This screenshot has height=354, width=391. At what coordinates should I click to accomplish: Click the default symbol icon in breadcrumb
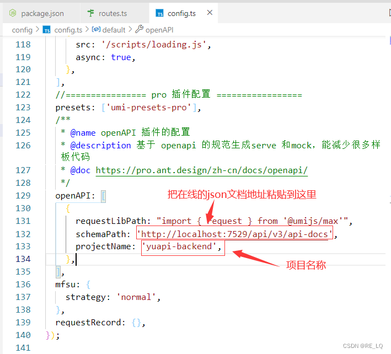96,29
